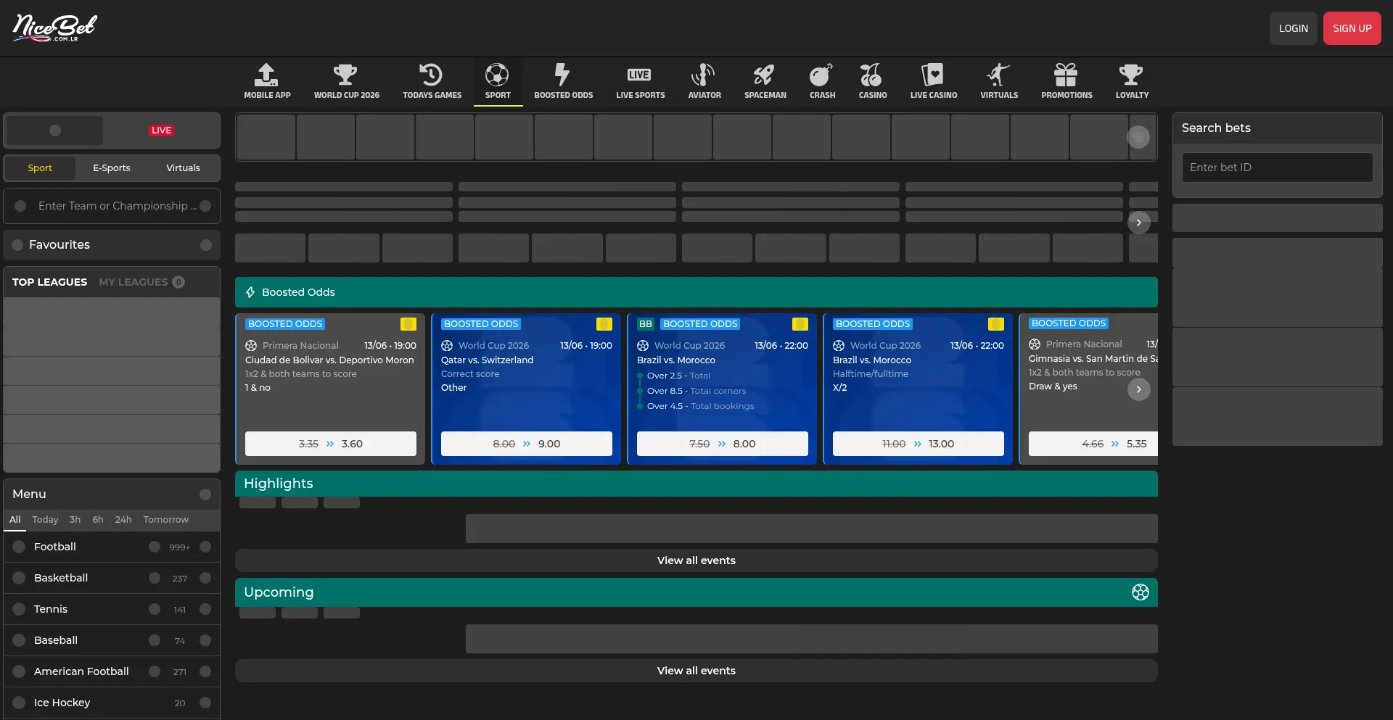
Task: Launch the Spaceman rocket icon
Action: pos(764,75)
